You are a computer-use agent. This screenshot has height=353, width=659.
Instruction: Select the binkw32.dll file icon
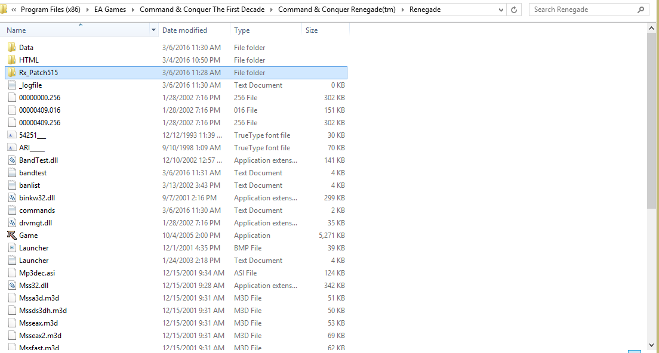[x=12, y=198]
